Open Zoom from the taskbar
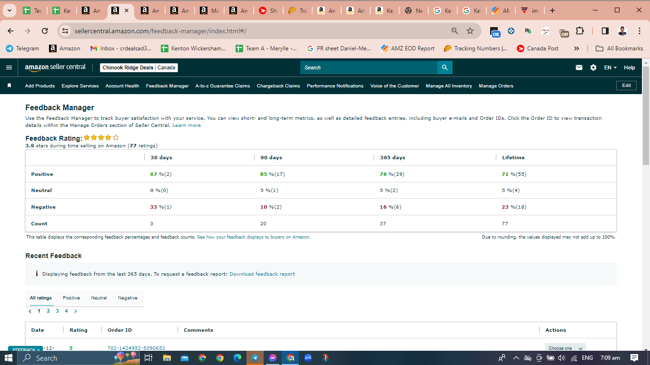 [x=308, y=358]
